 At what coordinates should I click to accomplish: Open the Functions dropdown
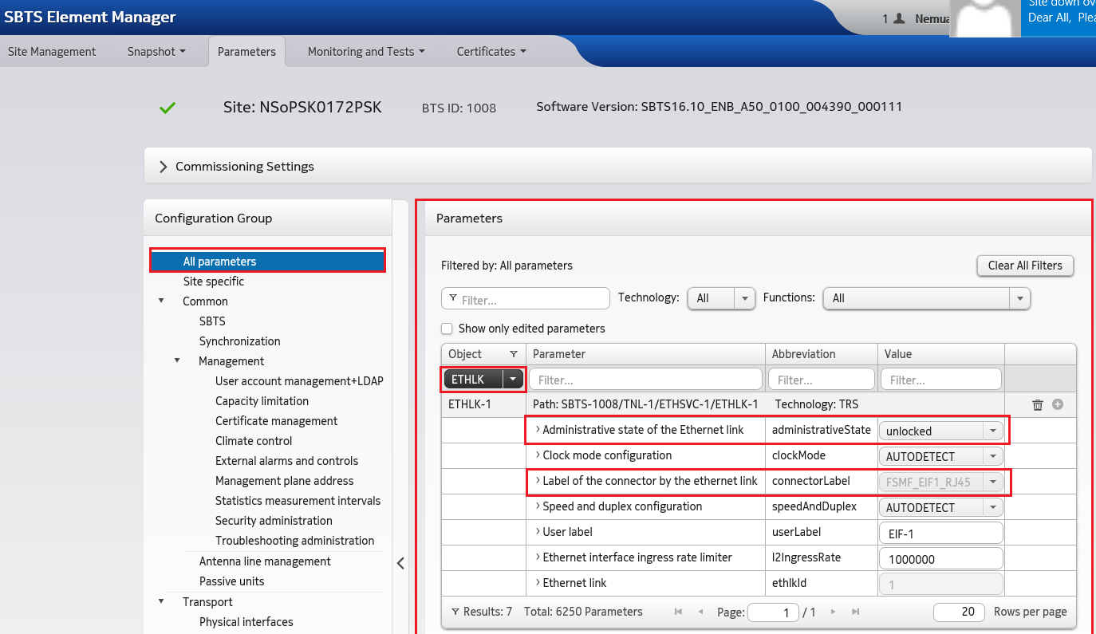pyautogui.click(x=1019, y=297)
